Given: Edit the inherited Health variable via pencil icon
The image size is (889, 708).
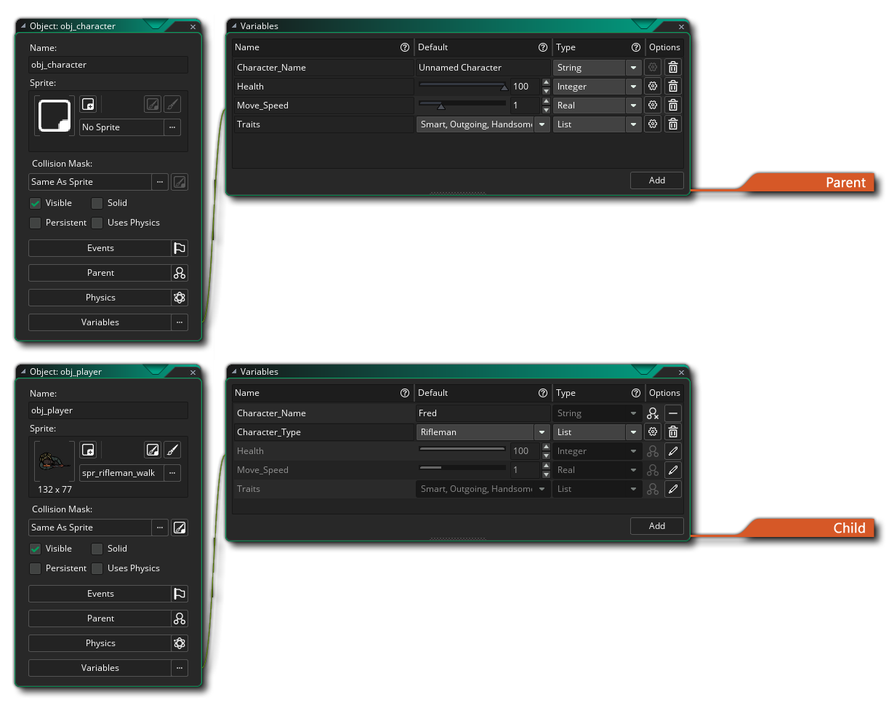Looking at the screenshot, I should 672,450.
